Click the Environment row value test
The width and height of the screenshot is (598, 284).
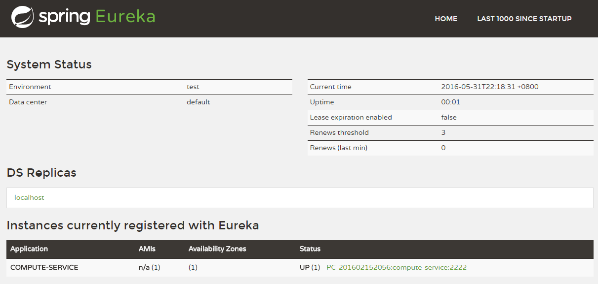[193, 87]
